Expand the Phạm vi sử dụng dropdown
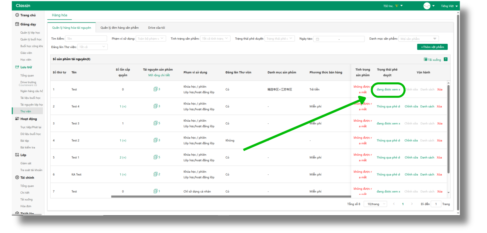Viewport: 487px width, 233px height. (151, 39)
